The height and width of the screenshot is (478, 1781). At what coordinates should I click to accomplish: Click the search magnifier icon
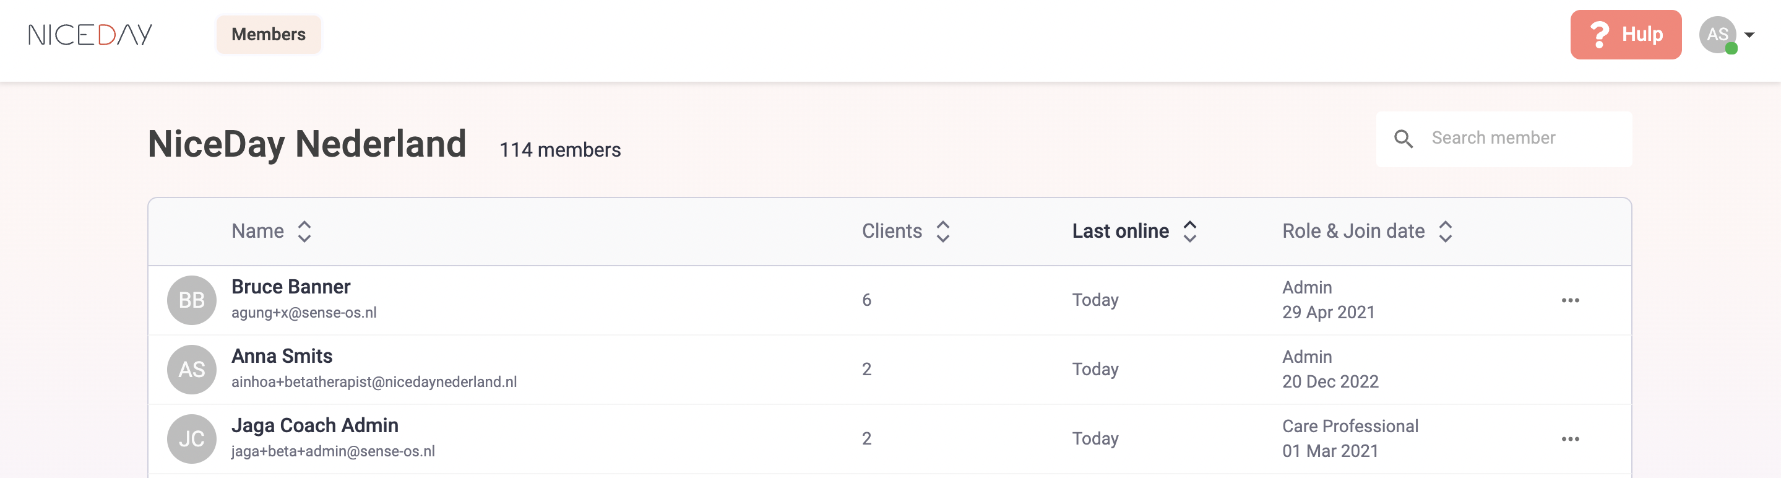click(x=1404, y=139)
